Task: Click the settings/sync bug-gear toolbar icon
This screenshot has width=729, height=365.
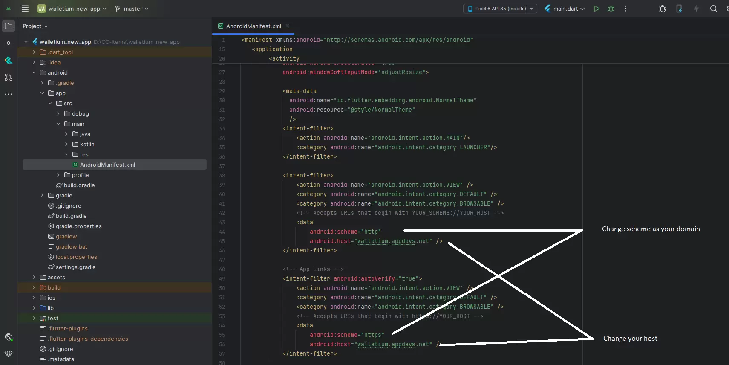Action: tap(663, 9)
